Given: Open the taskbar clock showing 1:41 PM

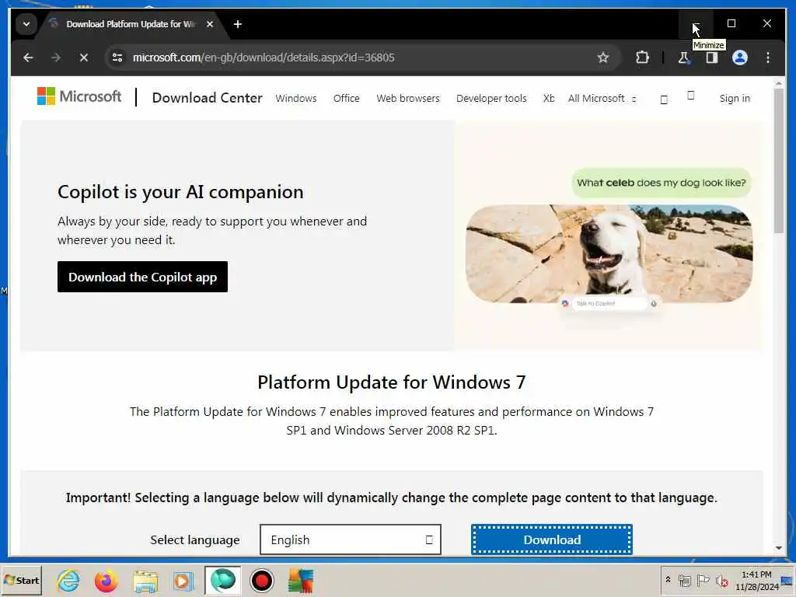Looking at the screenshot, I should (757, 580).
